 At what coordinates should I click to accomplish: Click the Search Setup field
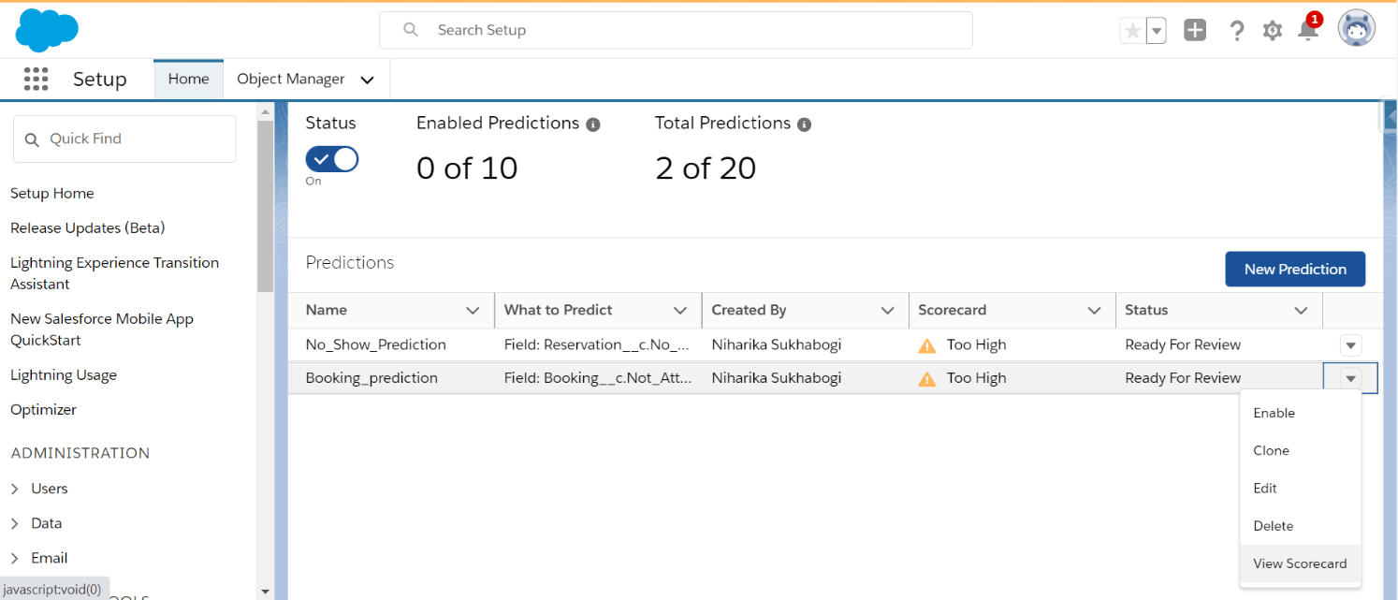coord(674,30)
